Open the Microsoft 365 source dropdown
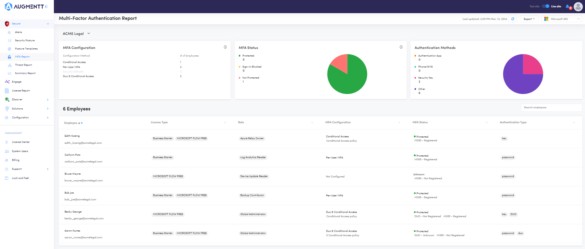 pos(562,19)
